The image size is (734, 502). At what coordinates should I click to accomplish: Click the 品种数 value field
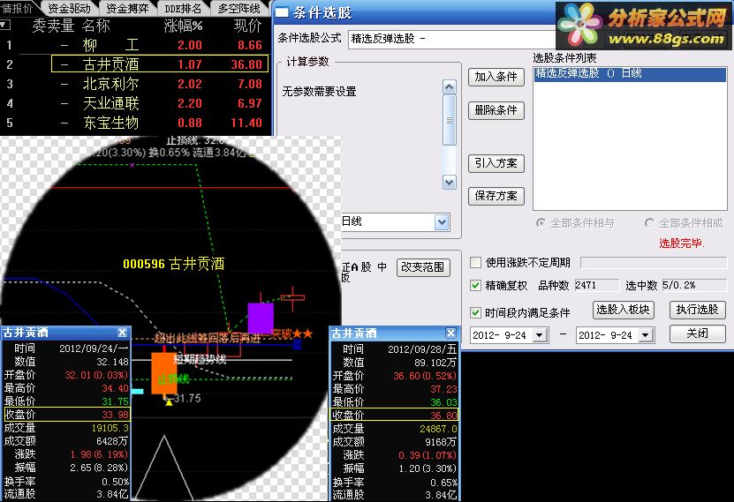597,285
